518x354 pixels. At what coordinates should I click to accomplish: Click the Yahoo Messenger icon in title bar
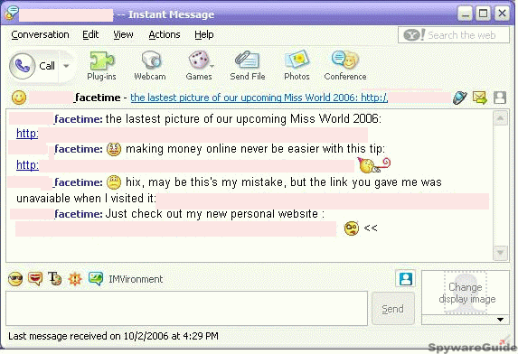tap(11, 14)
